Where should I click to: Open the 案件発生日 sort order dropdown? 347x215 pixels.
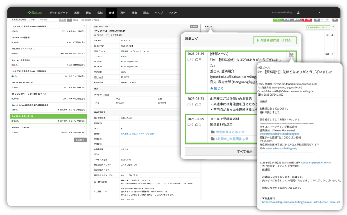click(x=20, y=19)
